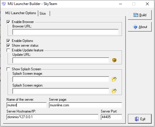Minimize the MU Launcher Builder window

[x=121, y=4]
